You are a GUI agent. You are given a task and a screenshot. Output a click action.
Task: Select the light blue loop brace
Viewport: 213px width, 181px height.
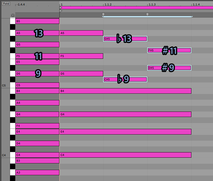pyautogui.click(x=147, y=17)
